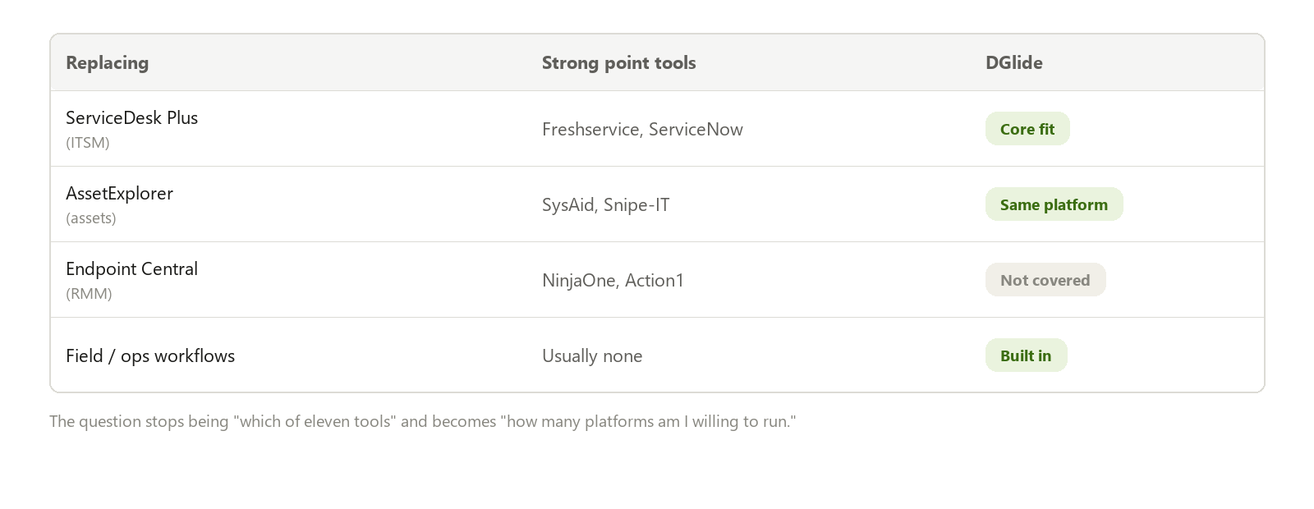This screenshot has height=509, width=1314.
Task: Click the (assets) subtitle text
Action: click(91, 218)
